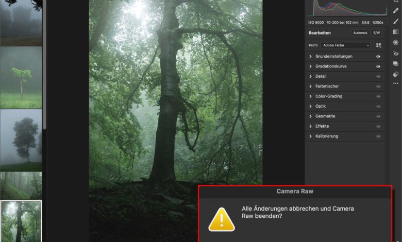Toggle Detail panel visibility eye
Screen dimensions: 402x242
[x=378, y=76]
